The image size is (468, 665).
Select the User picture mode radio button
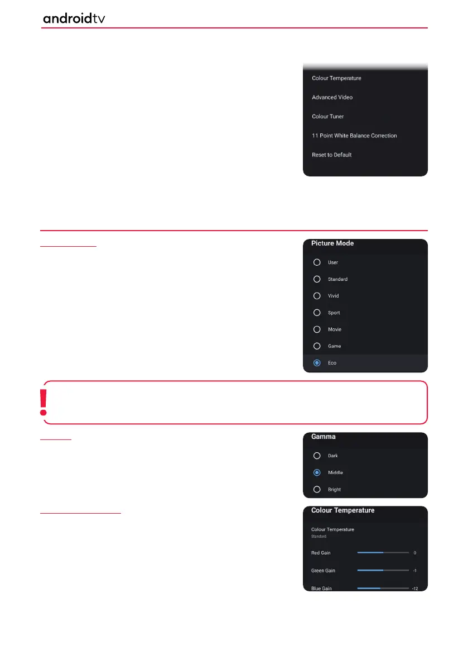point(317,262)
